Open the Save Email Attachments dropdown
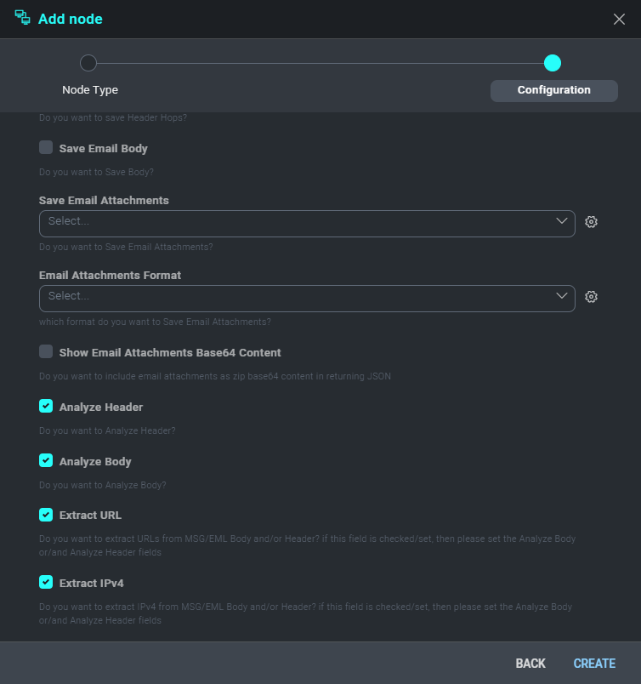 298,223
